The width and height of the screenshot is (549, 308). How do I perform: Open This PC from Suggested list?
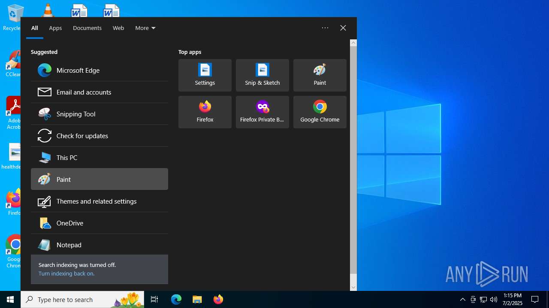[x=100, y=157]
